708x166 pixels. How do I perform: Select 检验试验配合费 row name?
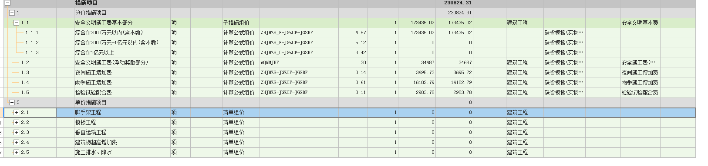click(x=122, y=93)
